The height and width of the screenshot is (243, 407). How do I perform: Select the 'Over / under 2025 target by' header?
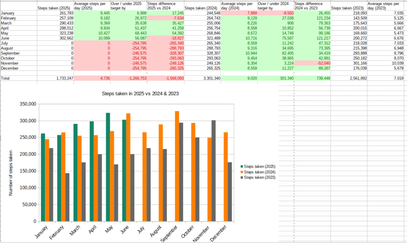pyautogui.click(x=128, y=6)
